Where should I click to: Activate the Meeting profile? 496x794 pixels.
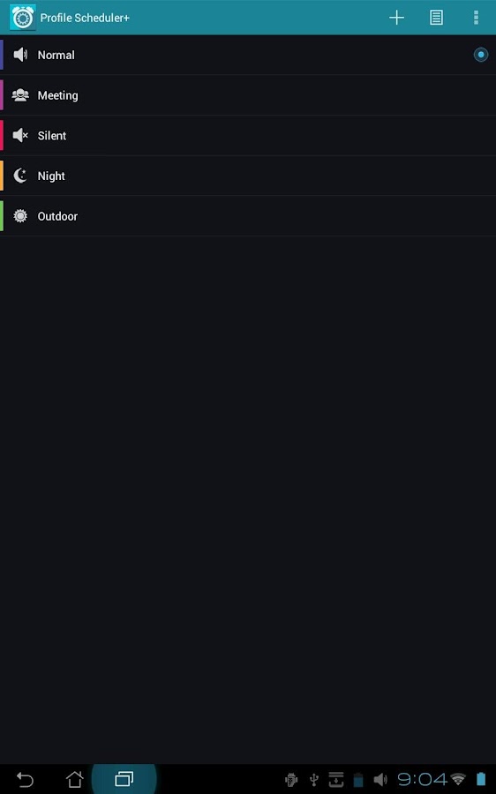248,95
